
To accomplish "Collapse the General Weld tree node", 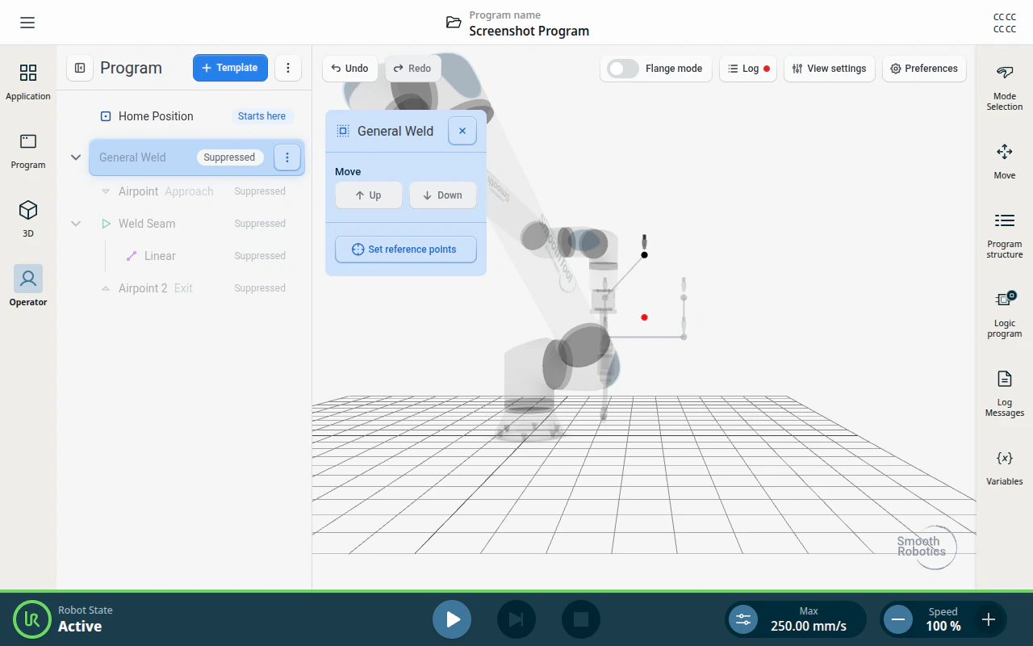I will (x=76, y=157).
